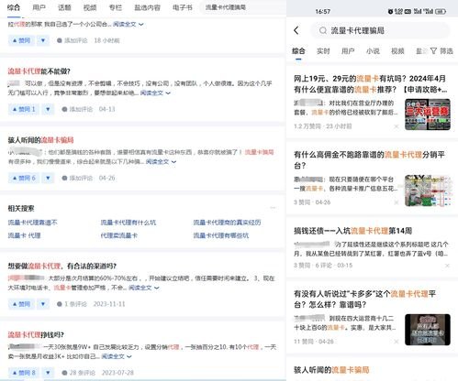
Task: Open mobile result 搞钱还债——入坑流量卡代理第14周
Action: click(x=352, y=231)
